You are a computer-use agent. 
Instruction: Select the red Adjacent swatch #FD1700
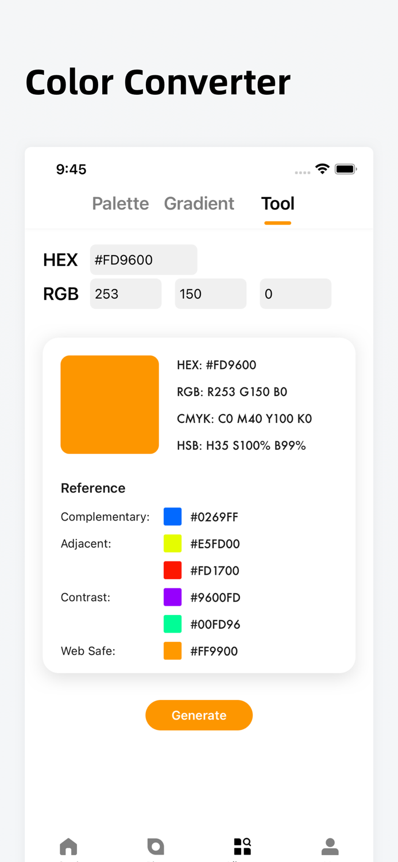pos(172,570)
